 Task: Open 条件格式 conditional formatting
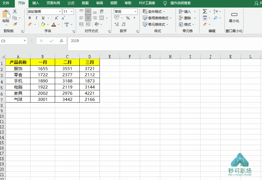tap(154, 11)
